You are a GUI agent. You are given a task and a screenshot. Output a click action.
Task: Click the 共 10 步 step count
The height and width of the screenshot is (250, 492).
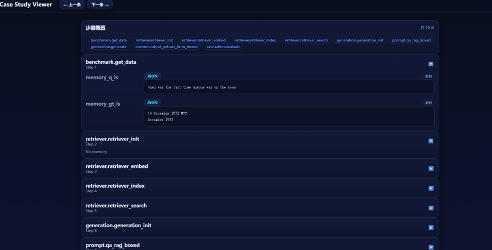pyautogui.click(x=428, y=28)
